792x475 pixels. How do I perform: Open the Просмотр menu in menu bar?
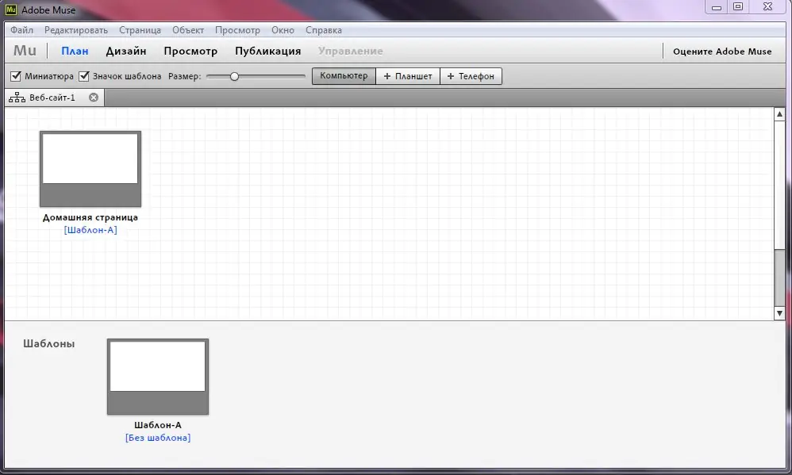[237, 30]
